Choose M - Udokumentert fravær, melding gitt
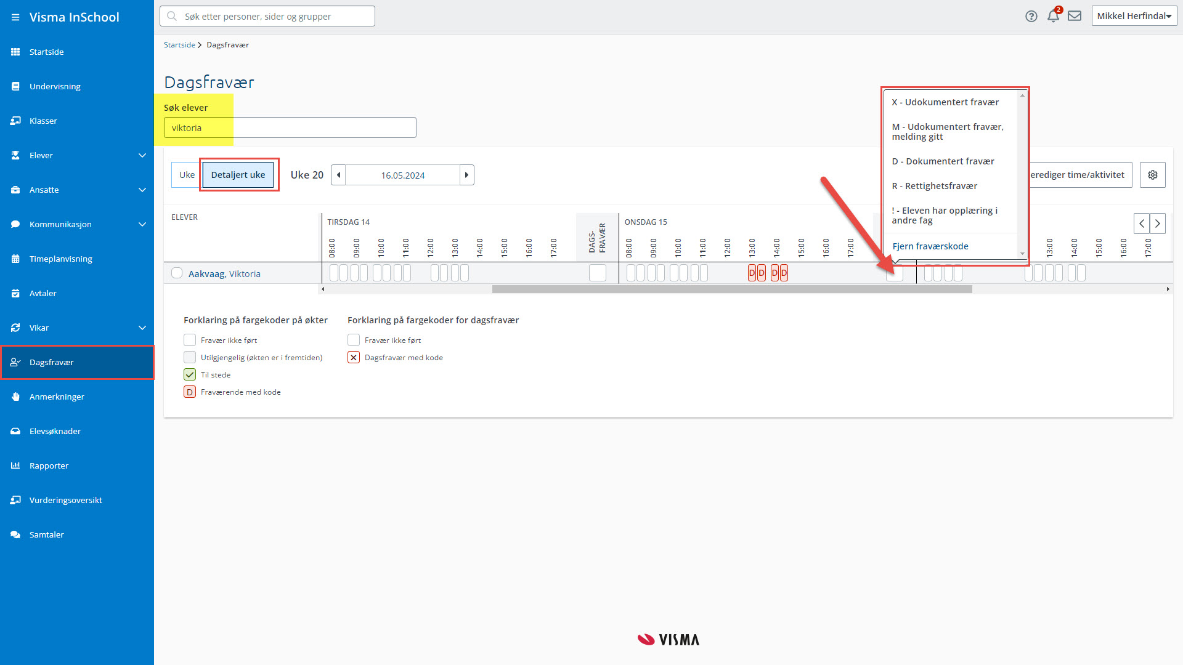 [950, 132]
